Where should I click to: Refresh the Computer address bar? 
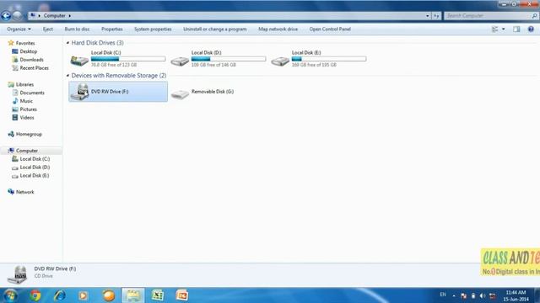pos(436,16)
